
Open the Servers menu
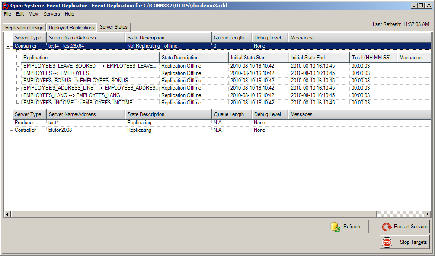51,14
